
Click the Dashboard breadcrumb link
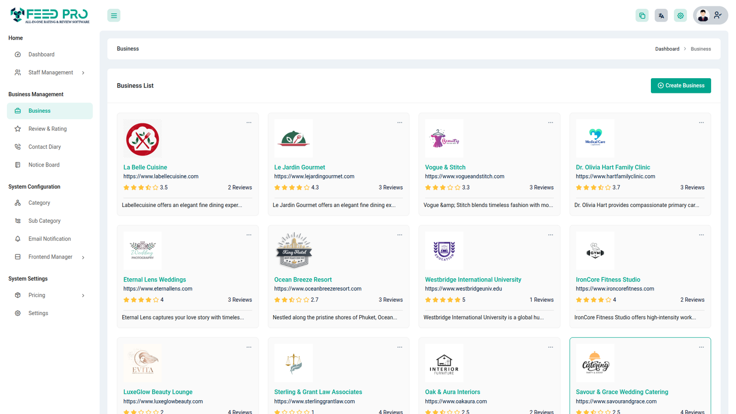[x=667, y=49]
